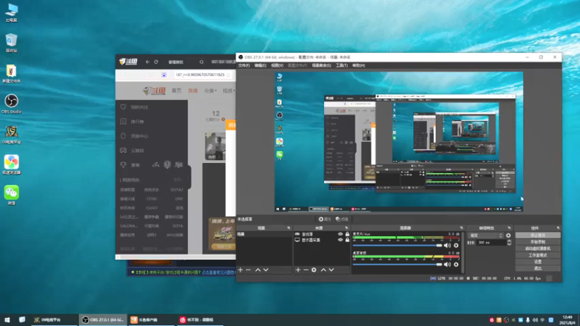Toggle lock of the display capture source
Screen dimensions: 580x326
tap(347, 240)
